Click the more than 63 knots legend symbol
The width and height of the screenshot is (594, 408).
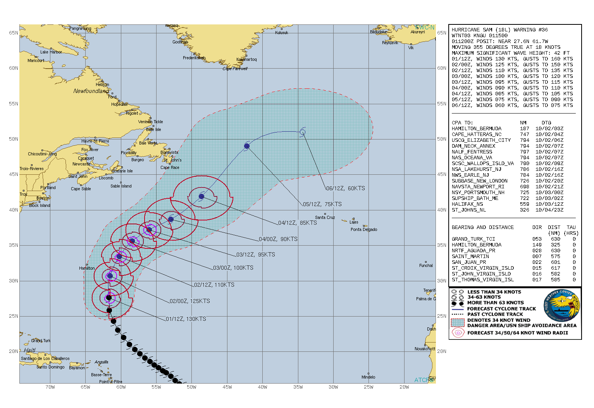tap(458, 303)
